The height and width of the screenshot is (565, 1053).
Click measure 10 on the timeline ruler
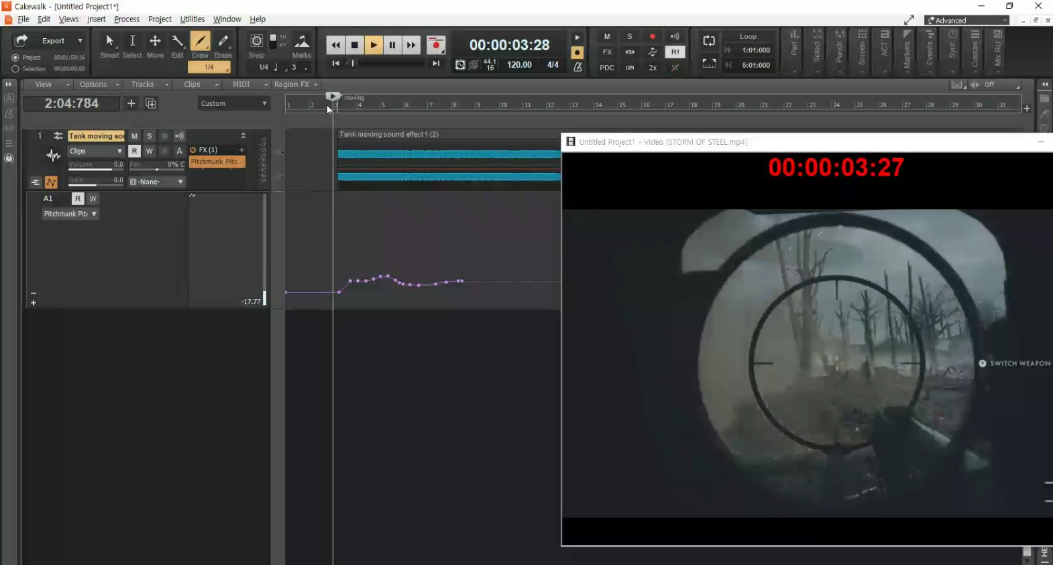coord(503,105)
